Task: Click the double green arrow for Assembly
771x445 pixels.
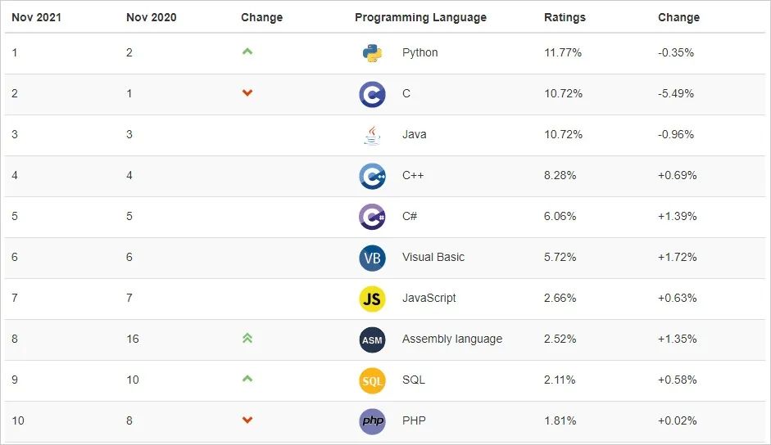Action: point(247,338)
